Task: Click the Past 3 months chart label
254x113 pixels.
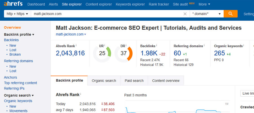Action: pyautogui.click(x=135, y=95)
